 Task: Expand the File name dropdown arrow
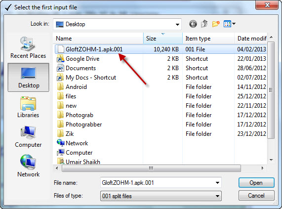(x=217, y=183)
